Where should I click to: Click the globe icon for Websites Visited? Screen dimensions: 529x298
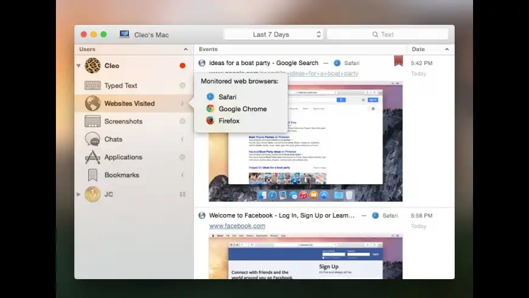pos(92,103)
